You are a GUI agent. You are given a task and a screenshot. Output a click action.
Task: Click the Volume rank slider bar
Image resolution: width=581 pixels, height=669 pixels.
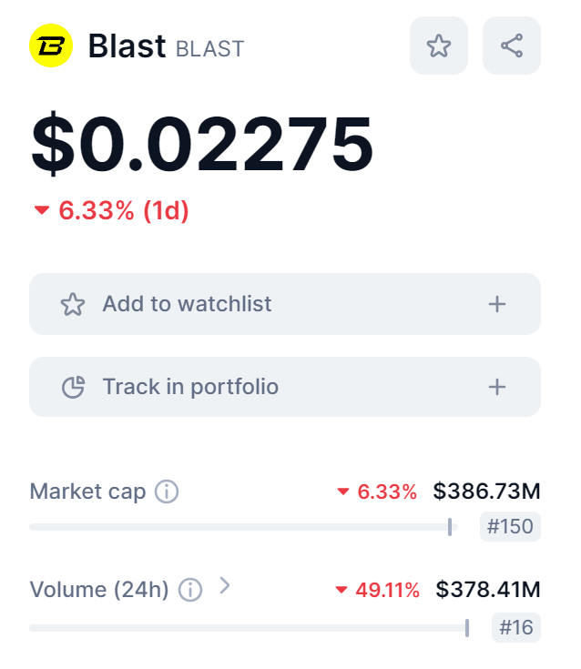click(248, 627)
